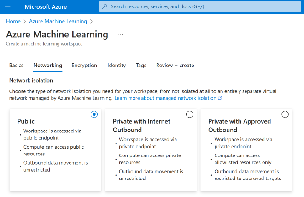Click the Network isolation section heading

coord(31,80)
